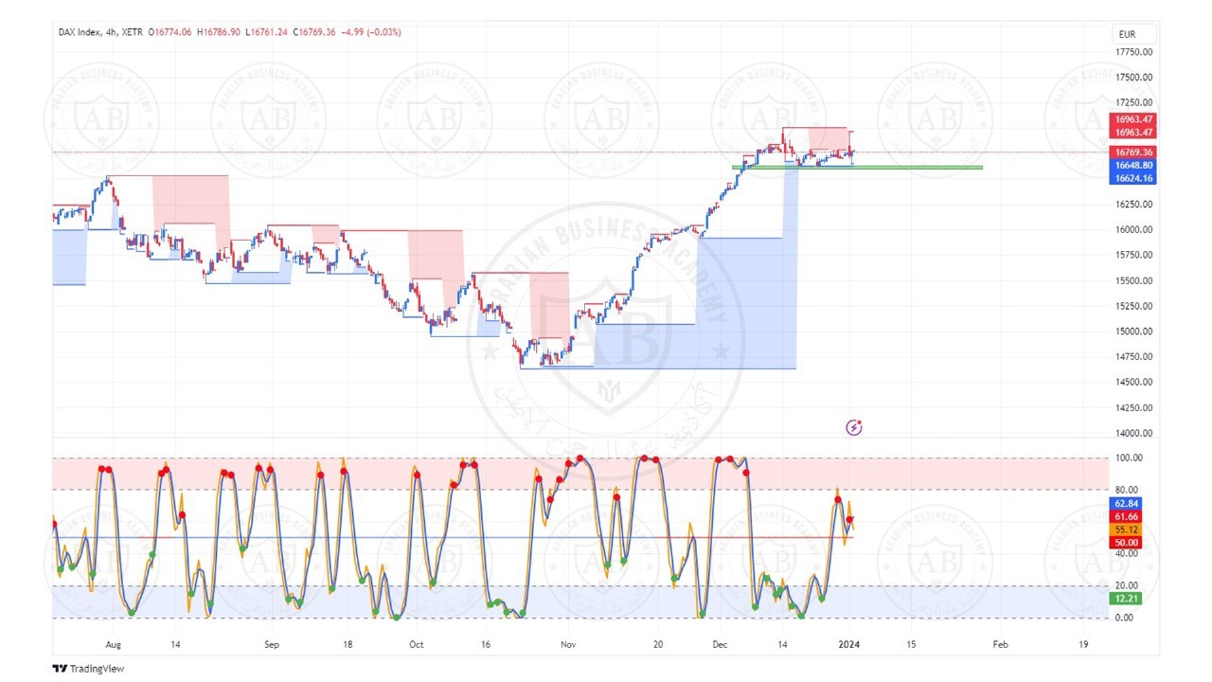
Task: Click the Feb label on time axis
Action: tap(1000, 644)
